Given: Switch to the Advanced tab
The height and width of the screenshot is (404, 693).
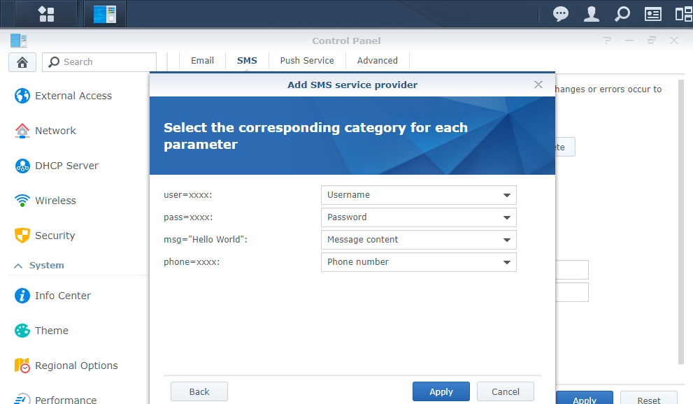Looking at the screenshot, I should 378,61.
